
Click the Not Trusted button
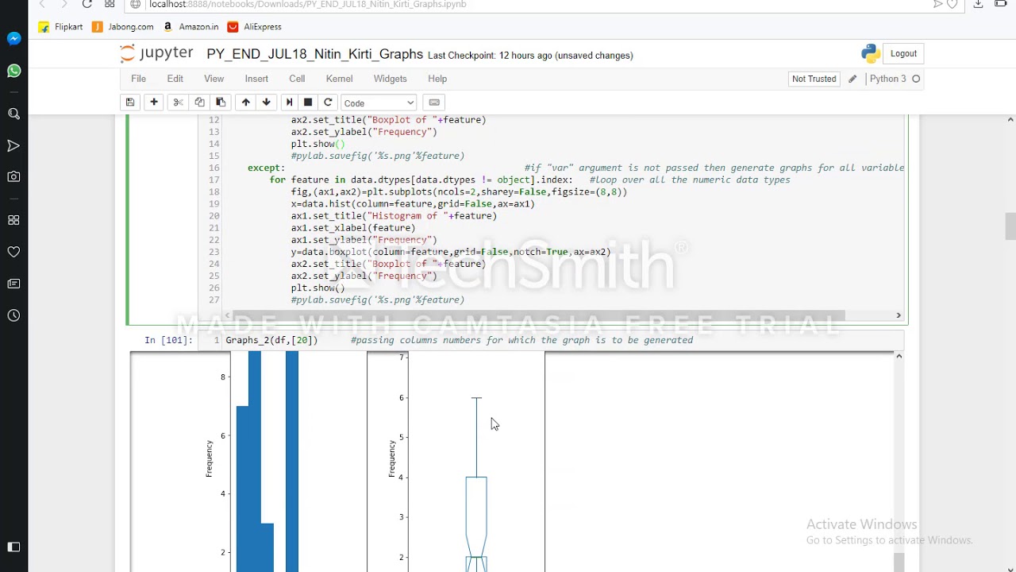[x=814, y=79]
